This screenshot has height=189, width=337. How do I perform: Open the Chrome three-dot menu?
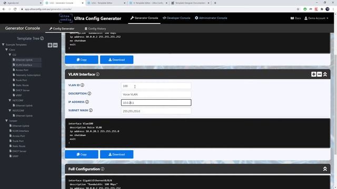(333, 9)
